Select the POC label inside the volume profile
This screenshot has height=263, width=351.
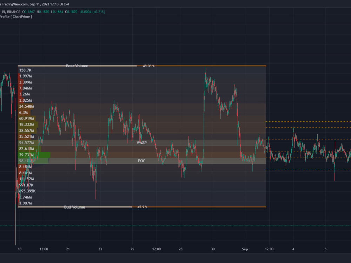(141, 161)
